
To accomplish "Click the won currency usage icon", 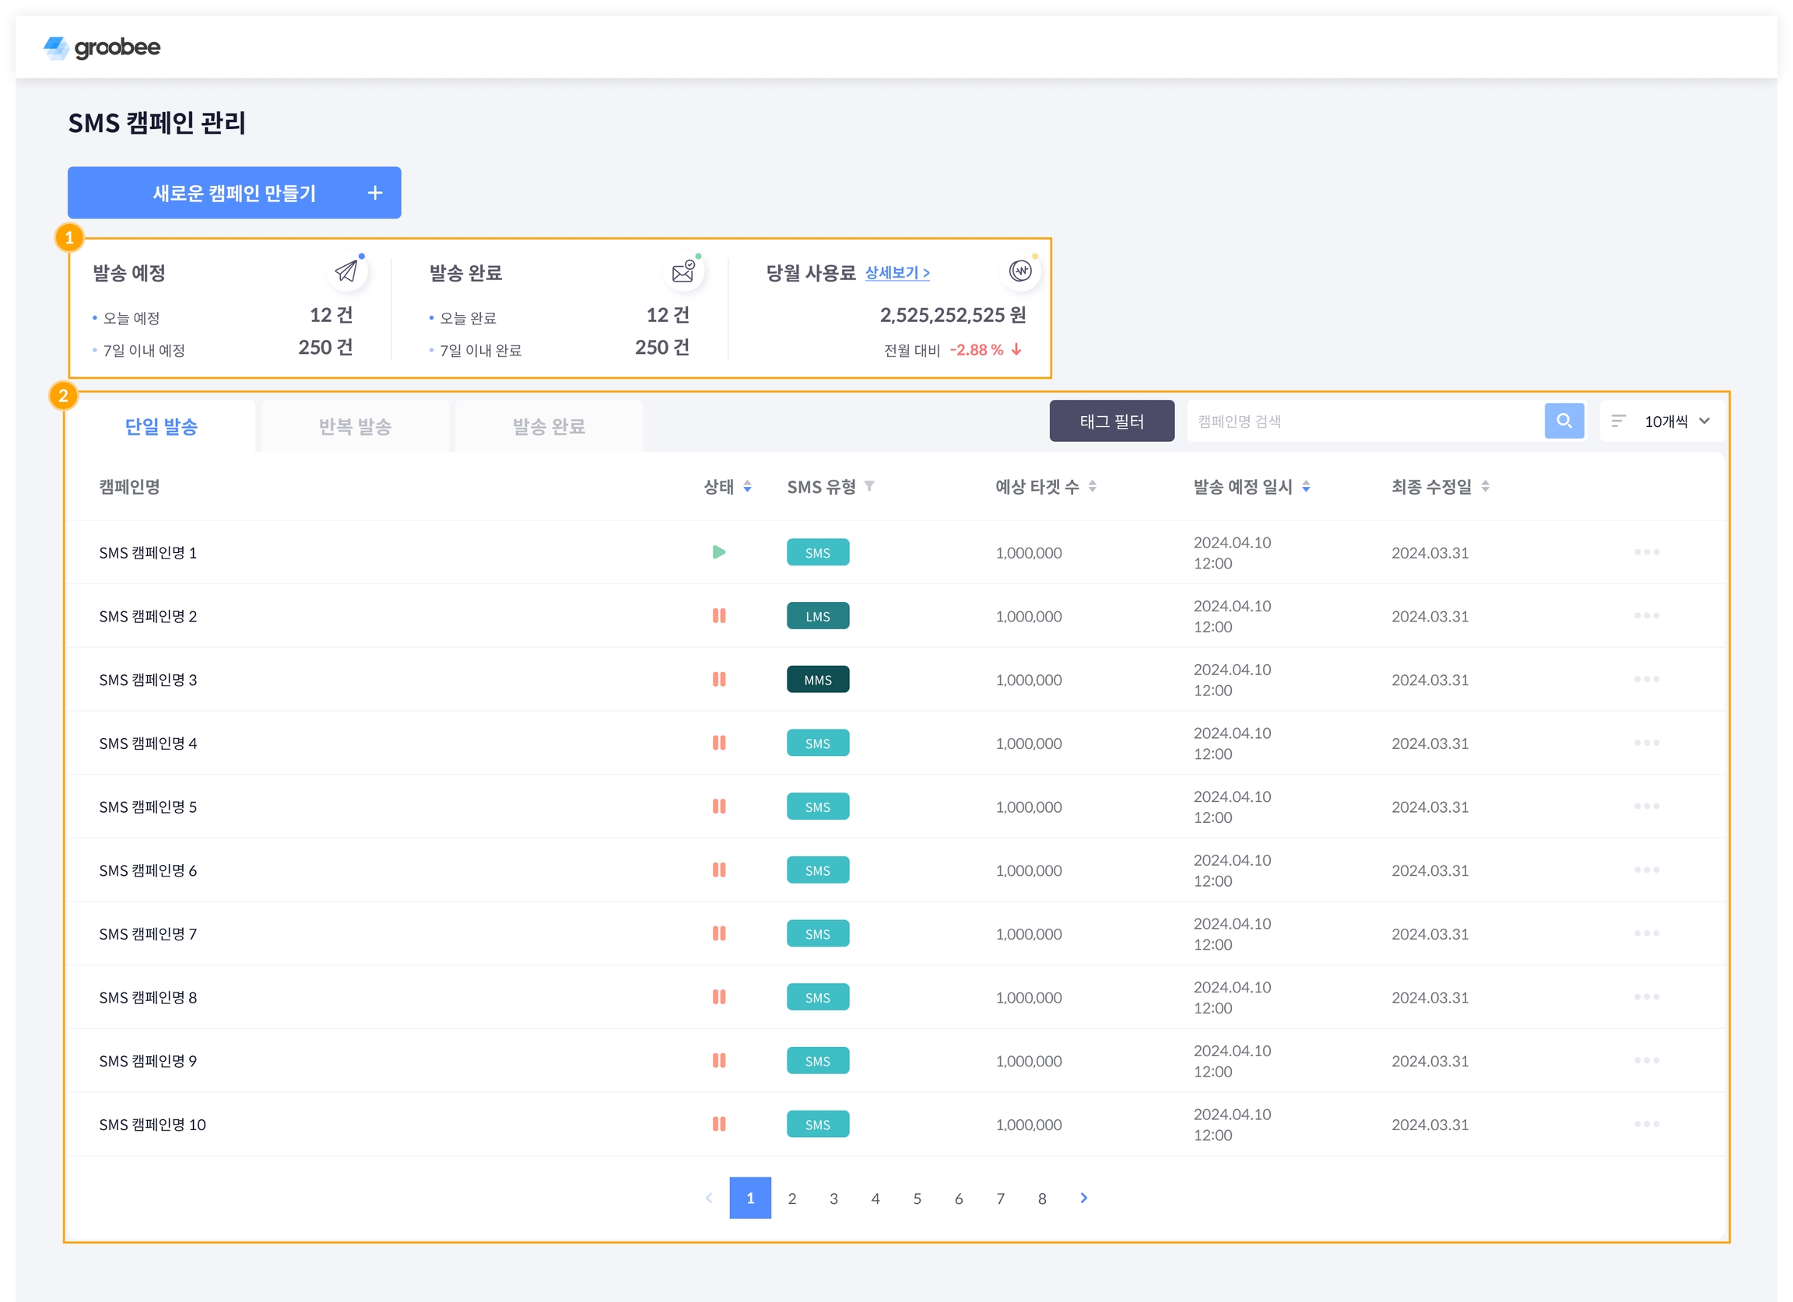I will click(1019, 271).
